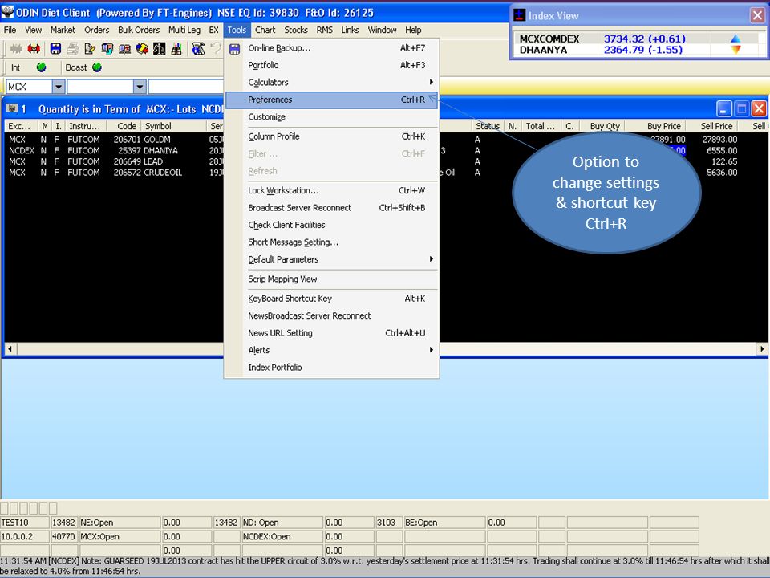Click the Buy Price column header
Screen dimensions: 770x578
click(x=655, y=126)
